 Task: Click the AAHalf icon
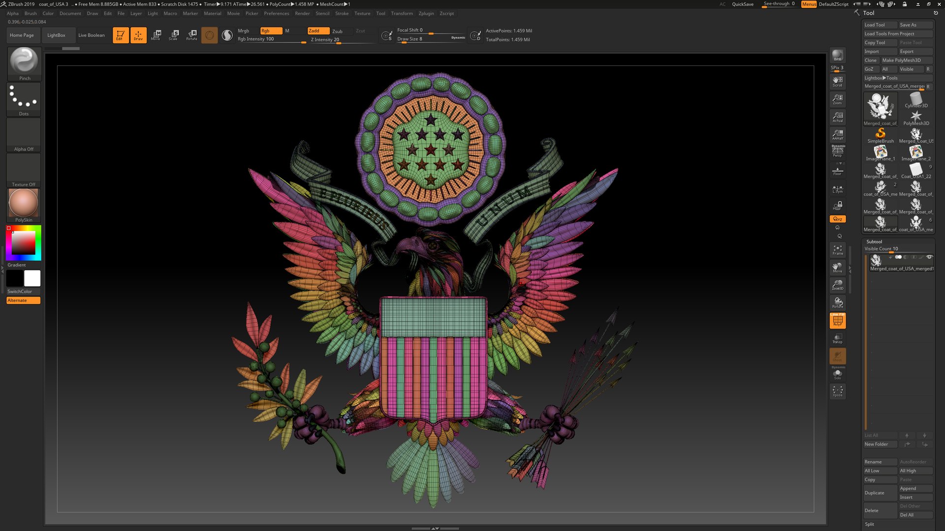click(x=838, y=134)
